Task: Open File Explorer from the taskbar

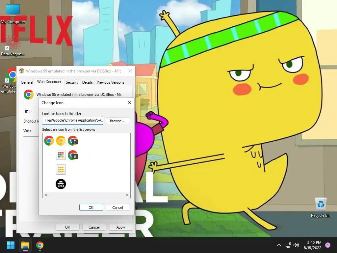Action: [25, 245]
